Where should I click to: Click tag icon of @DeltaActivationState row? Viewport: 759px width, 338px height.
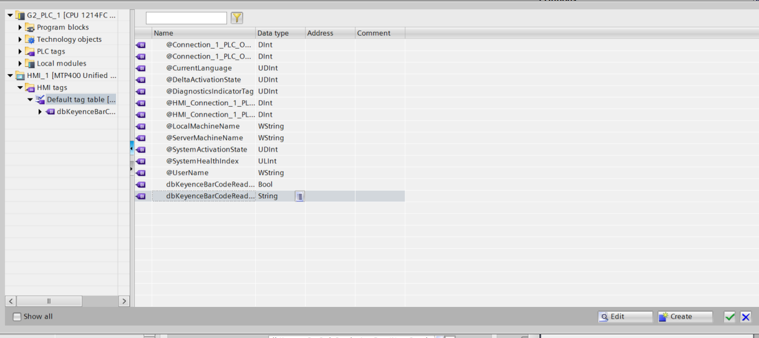point(140,80)
